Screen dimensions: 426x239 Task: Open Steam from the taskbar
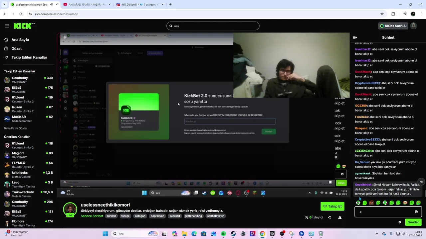point(233,234)
